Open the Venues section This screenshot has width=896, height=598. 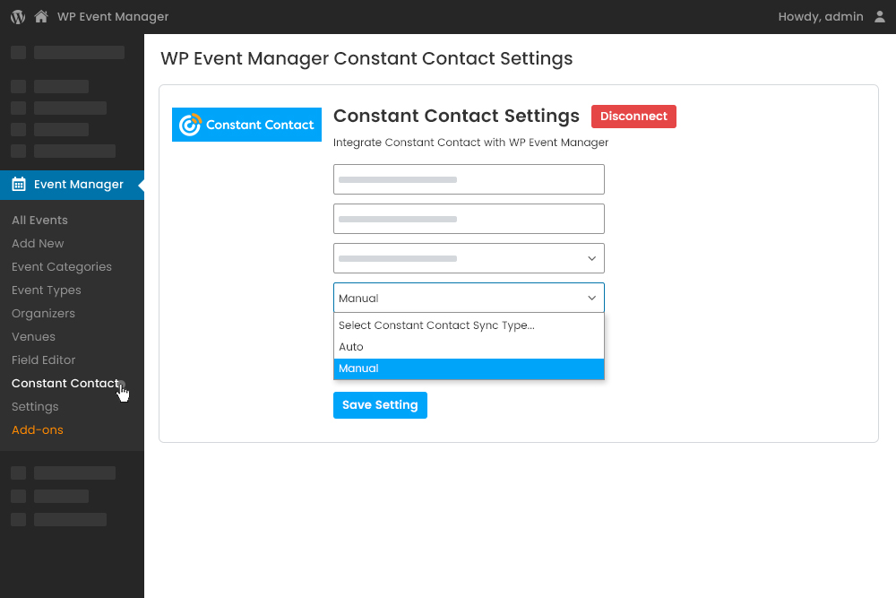[x=33, y=336]
